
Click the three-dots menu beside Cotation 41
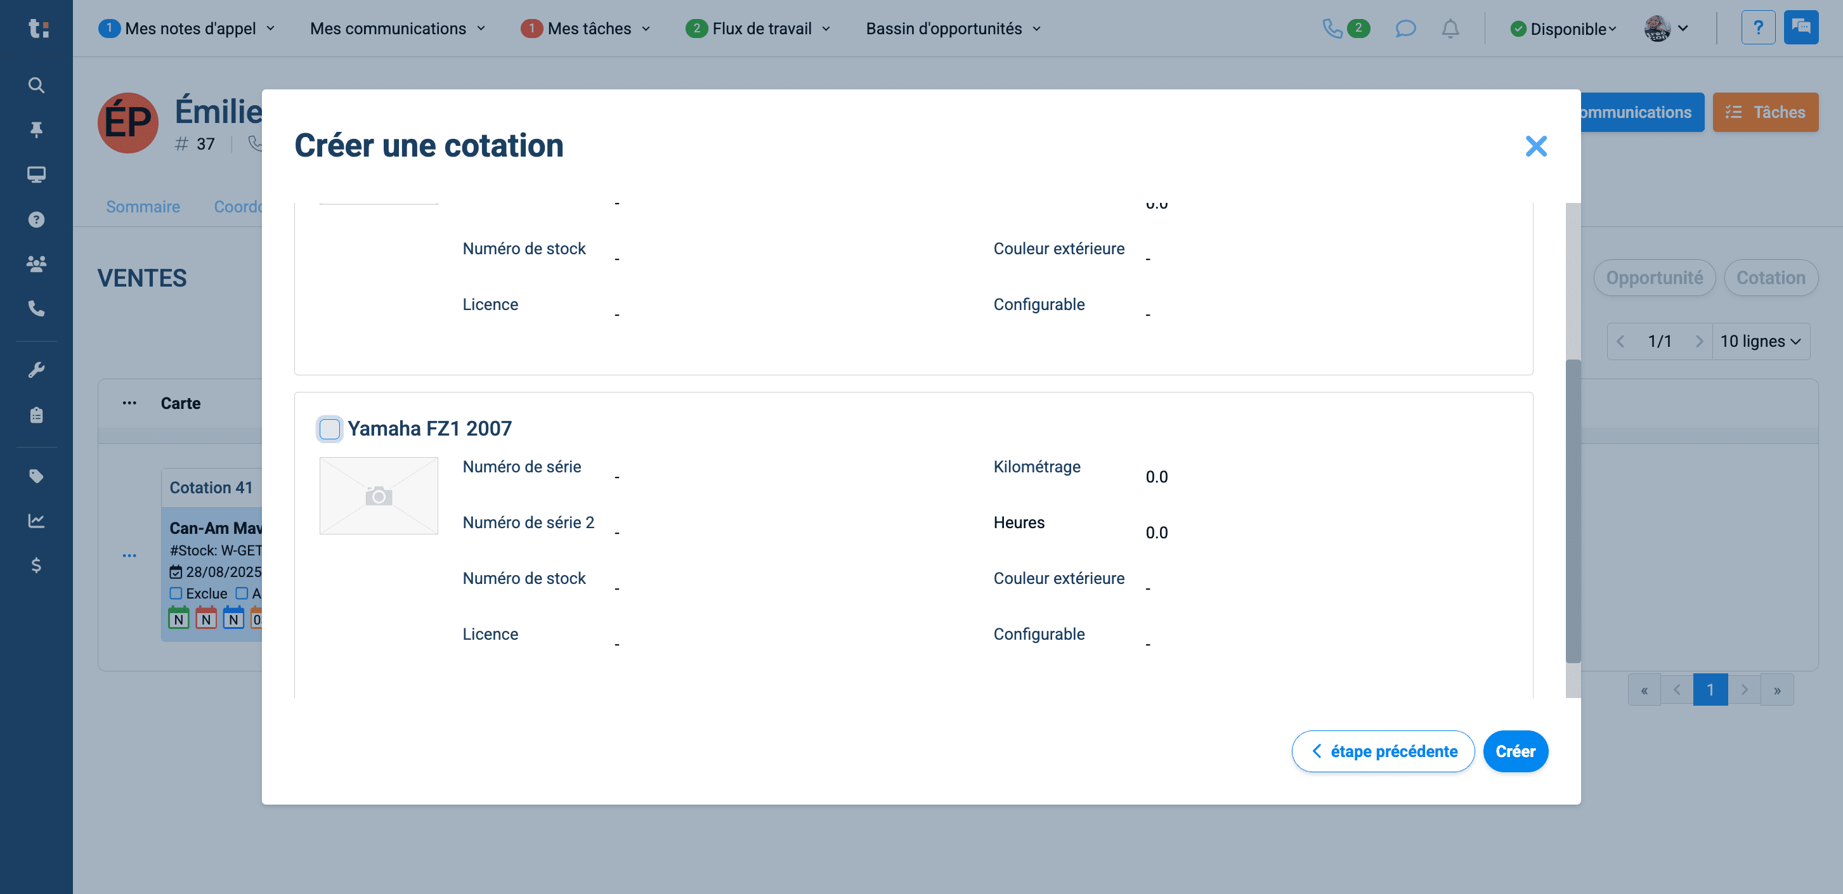point(129,555)
